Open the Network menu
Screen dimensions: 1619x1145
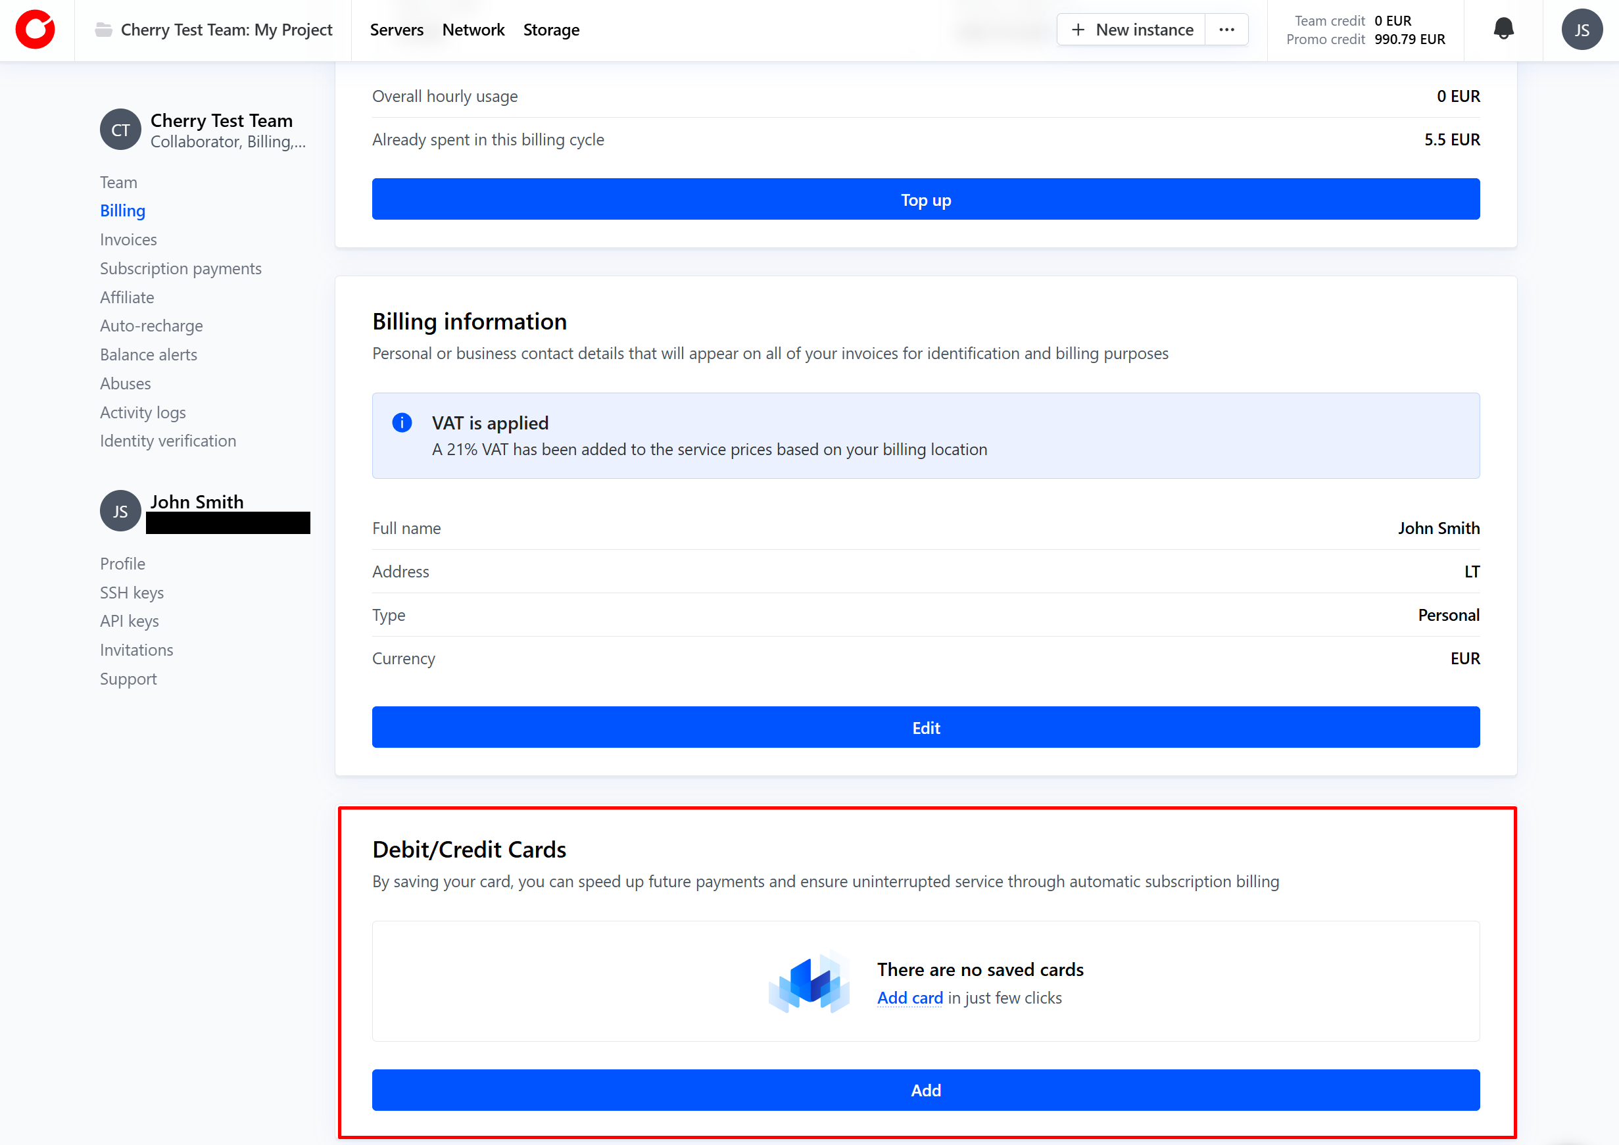pyautogui.click(x=473, y=30)
